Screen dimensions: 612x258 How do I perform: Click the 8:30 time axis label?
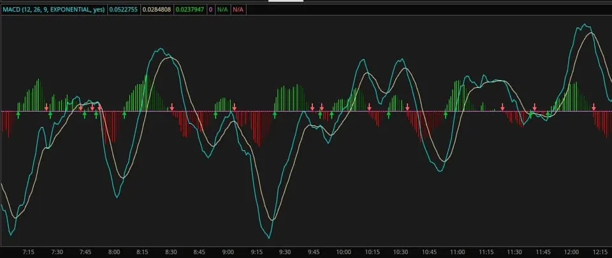point(171,252)
